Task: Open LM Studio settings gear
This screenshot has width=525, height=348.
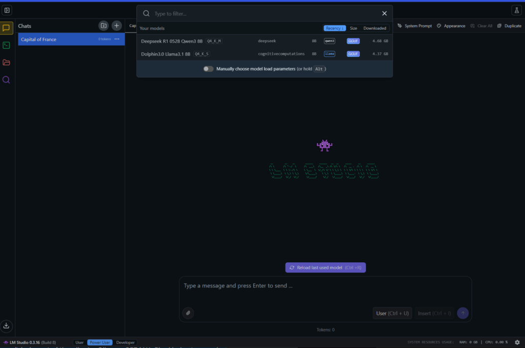Action: 517,342
